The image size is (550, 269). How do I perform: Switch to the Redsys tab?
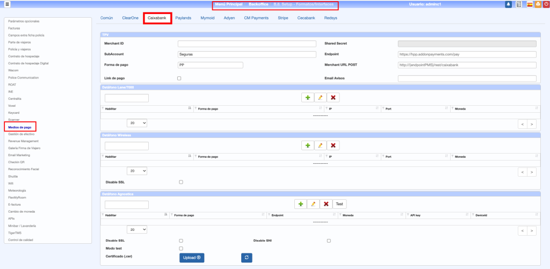[331, 18]
